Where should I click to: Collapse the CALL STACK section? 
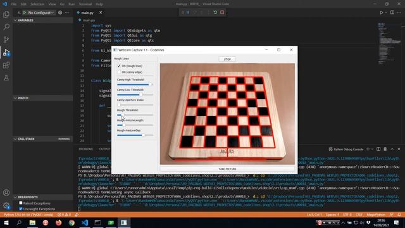tap(43, 139)
